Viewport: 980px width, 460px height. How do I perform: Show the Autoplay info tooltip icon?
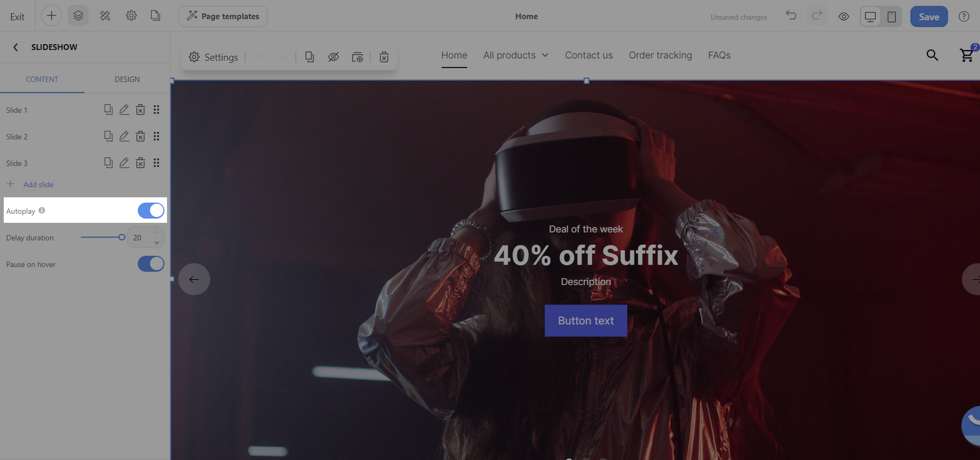tap(42, 210)
